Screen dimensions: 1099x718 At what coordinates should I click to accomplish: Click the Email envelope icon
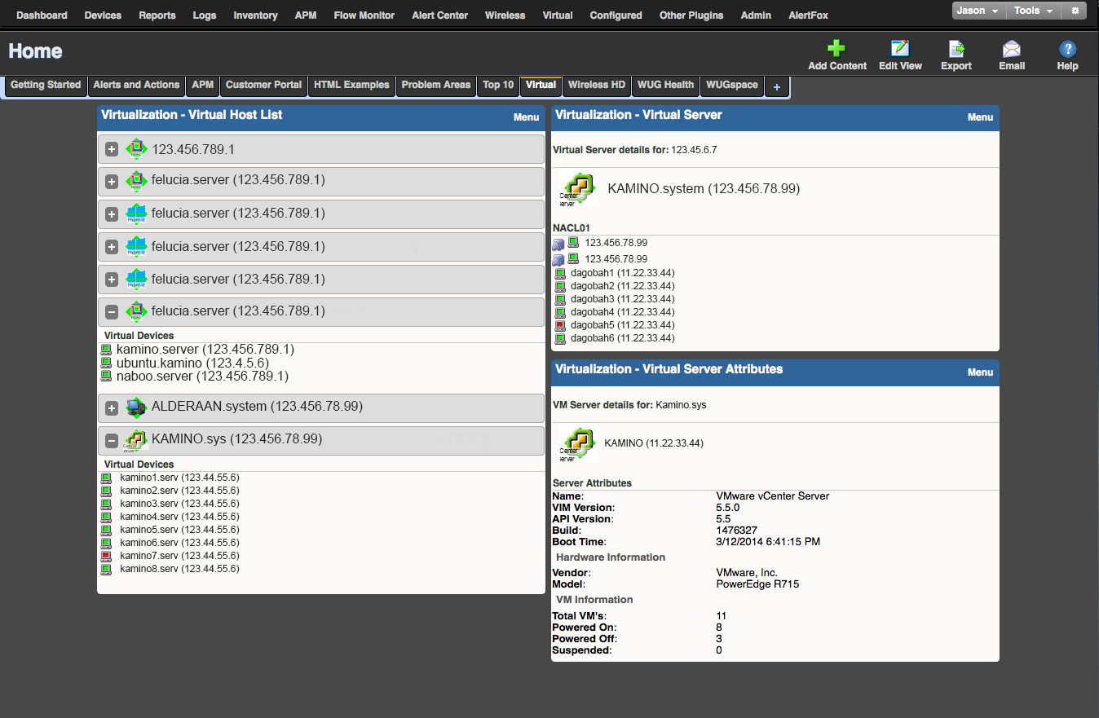[1012, 48]
